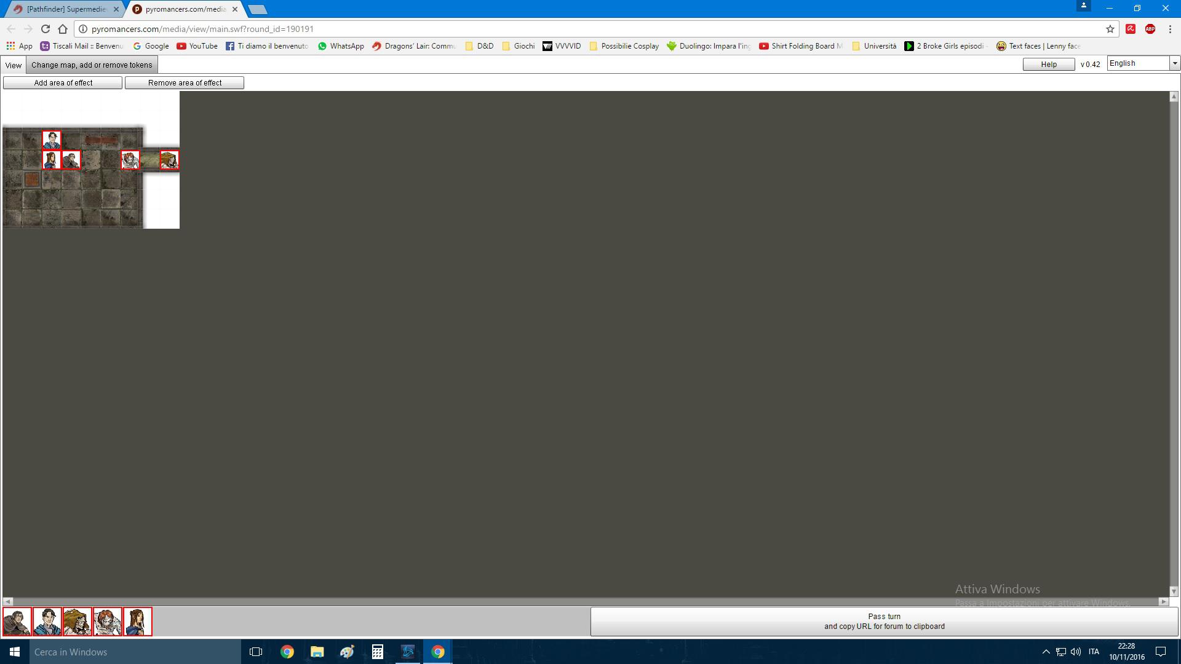Select the long-haired woman token in bottom tray

click(x=138, y=622)
